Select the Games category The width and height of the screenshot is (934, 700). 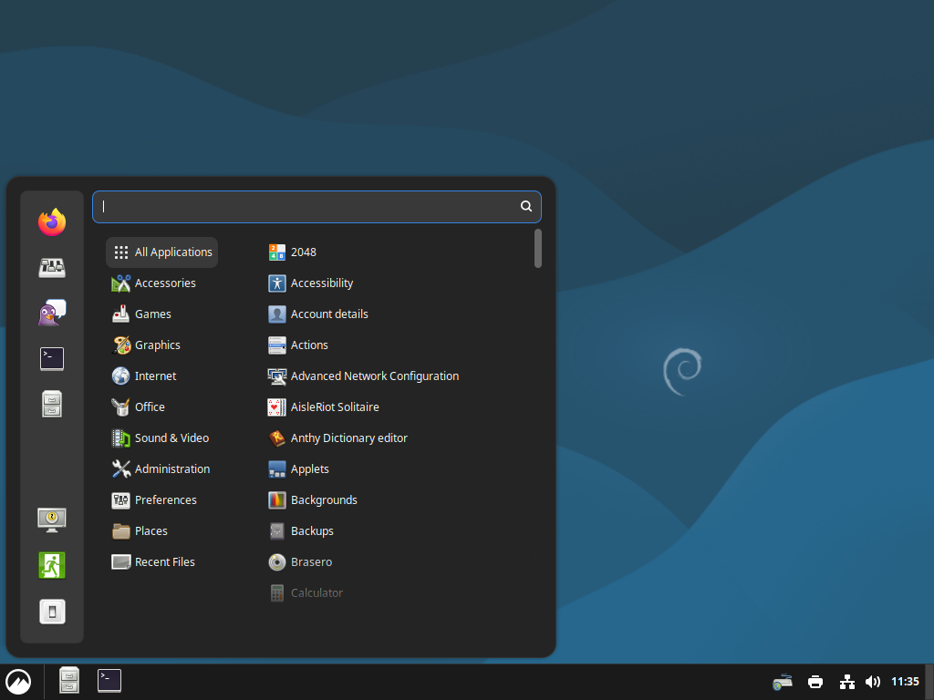(x=152, y=314)
